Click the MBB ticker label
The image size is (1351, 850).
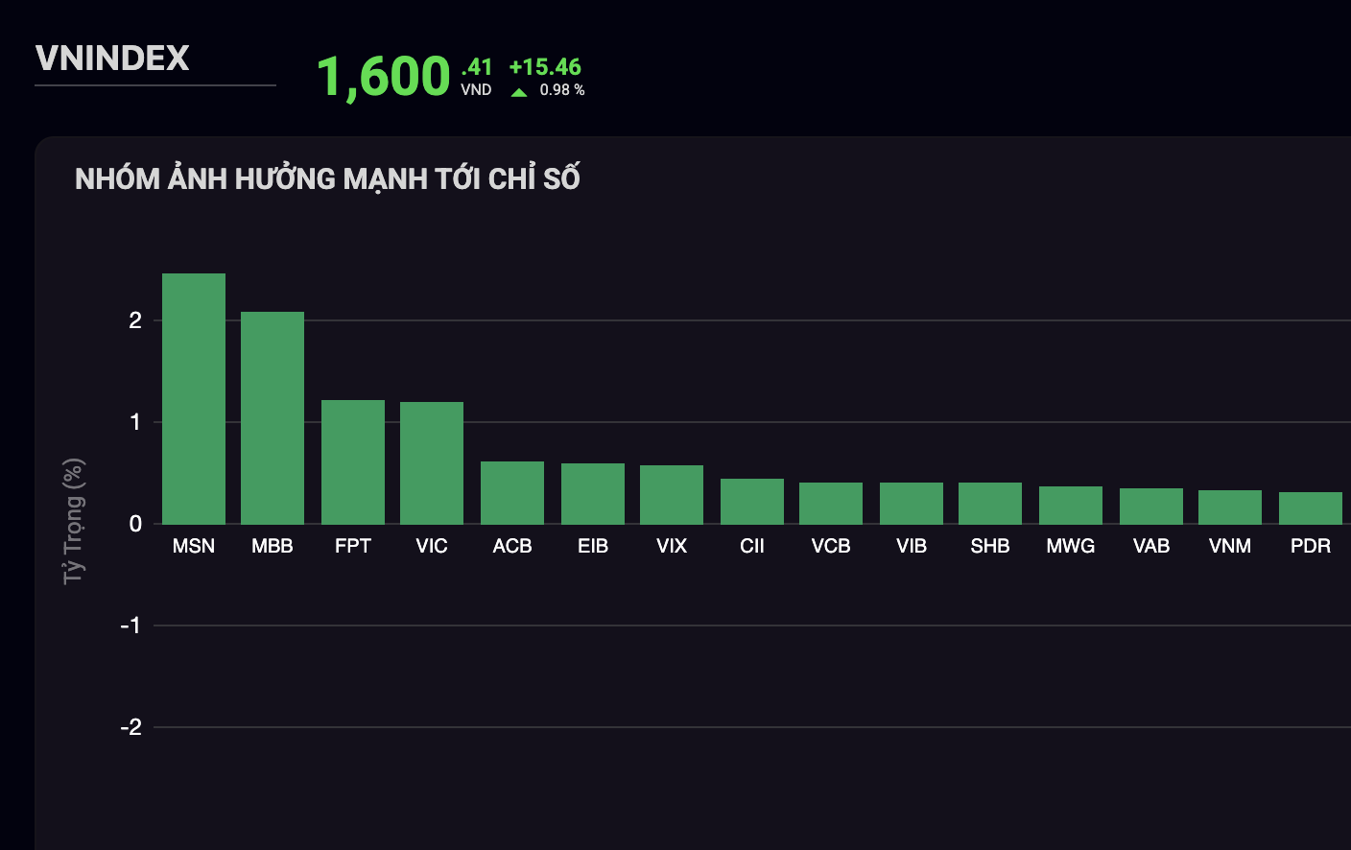[273, 546]
